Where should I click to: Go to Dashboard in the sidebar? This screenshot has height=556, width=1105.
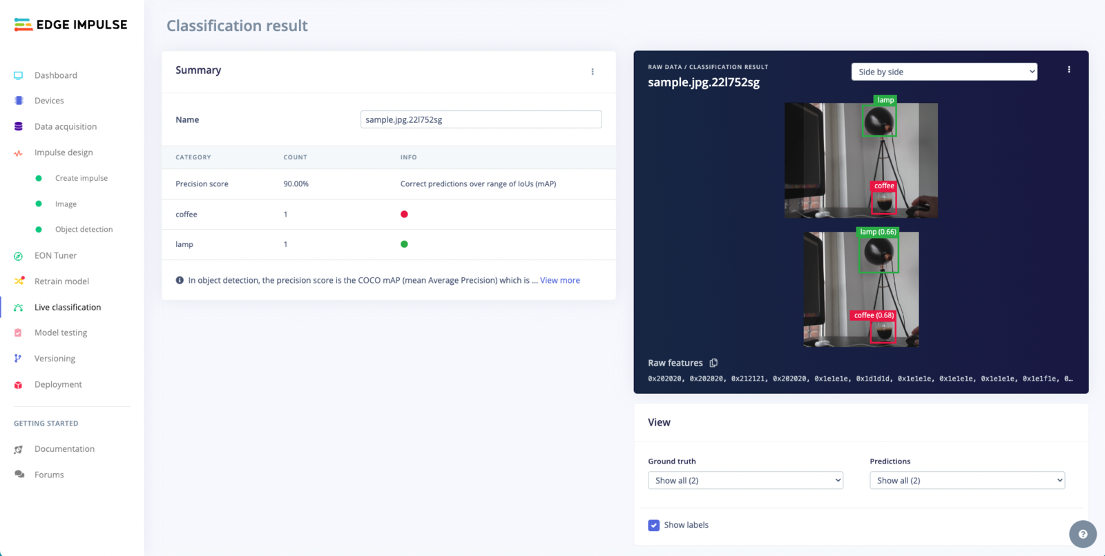(x=56, y=75)
